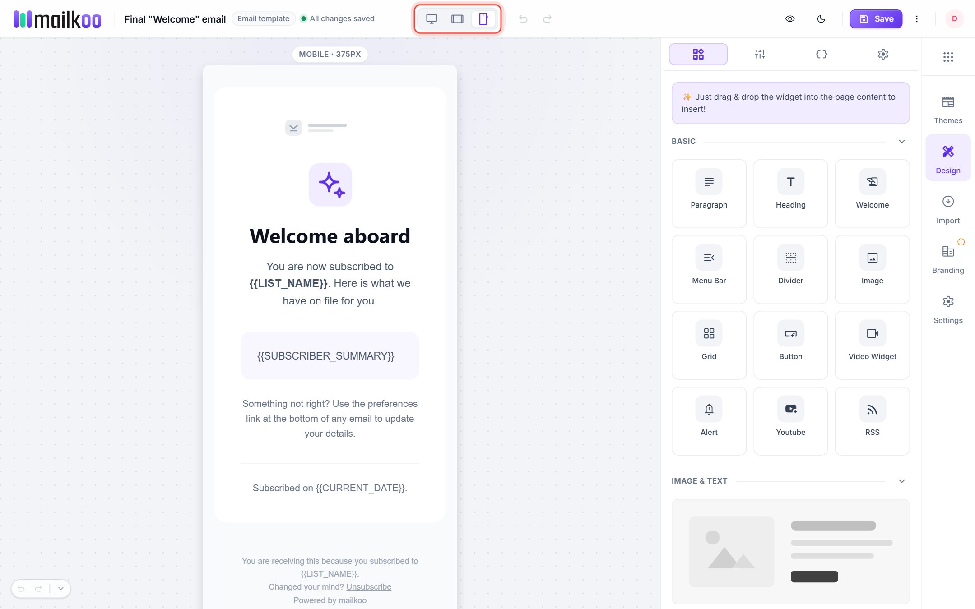Collapse the BASIC widgets section
Image resolution: width=975 pixels, height=609 pixels.
tap(902, 141)
